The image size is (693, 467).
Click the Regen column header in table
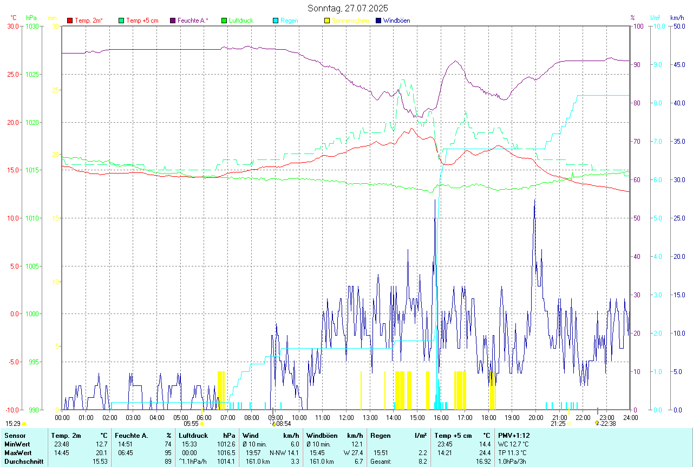pyautogui.click(x=380, y=436)
